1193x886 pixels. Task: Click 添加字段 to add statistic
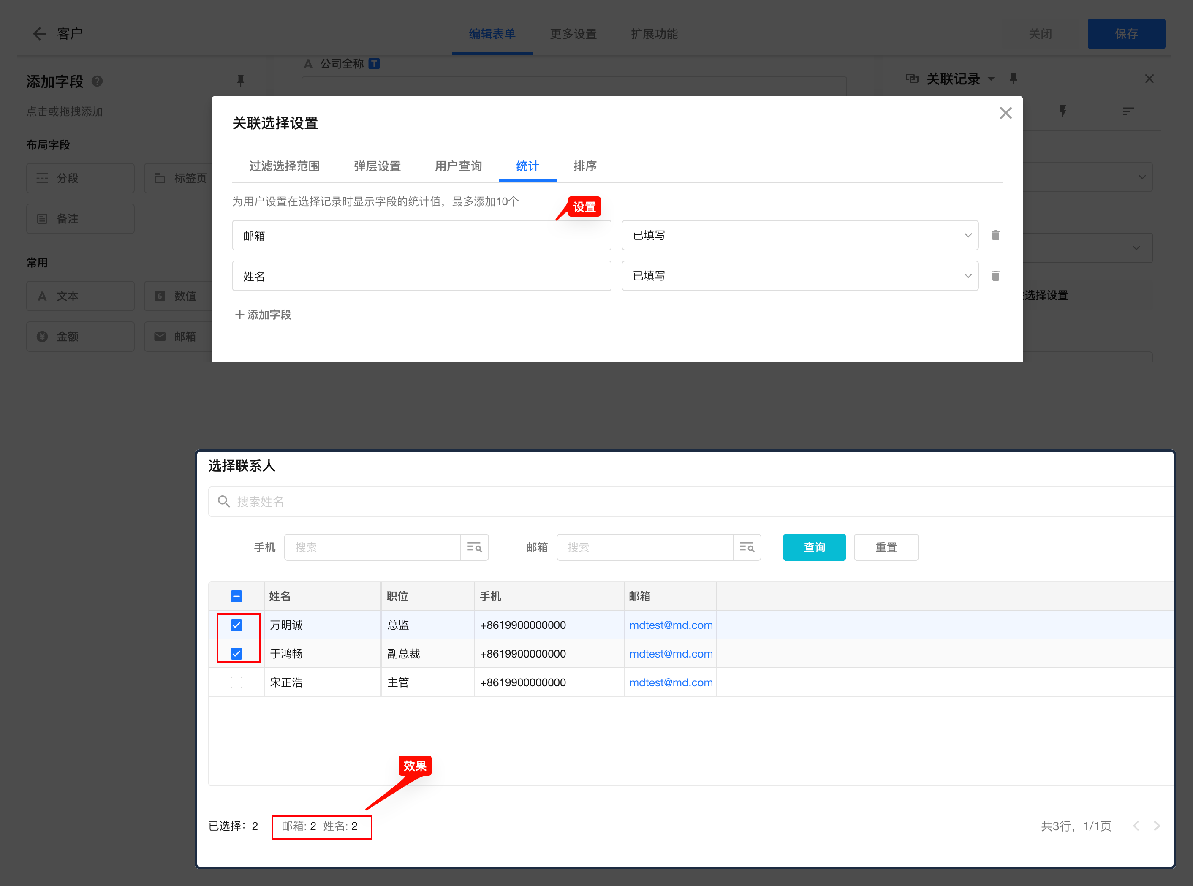tap(263, 315)
